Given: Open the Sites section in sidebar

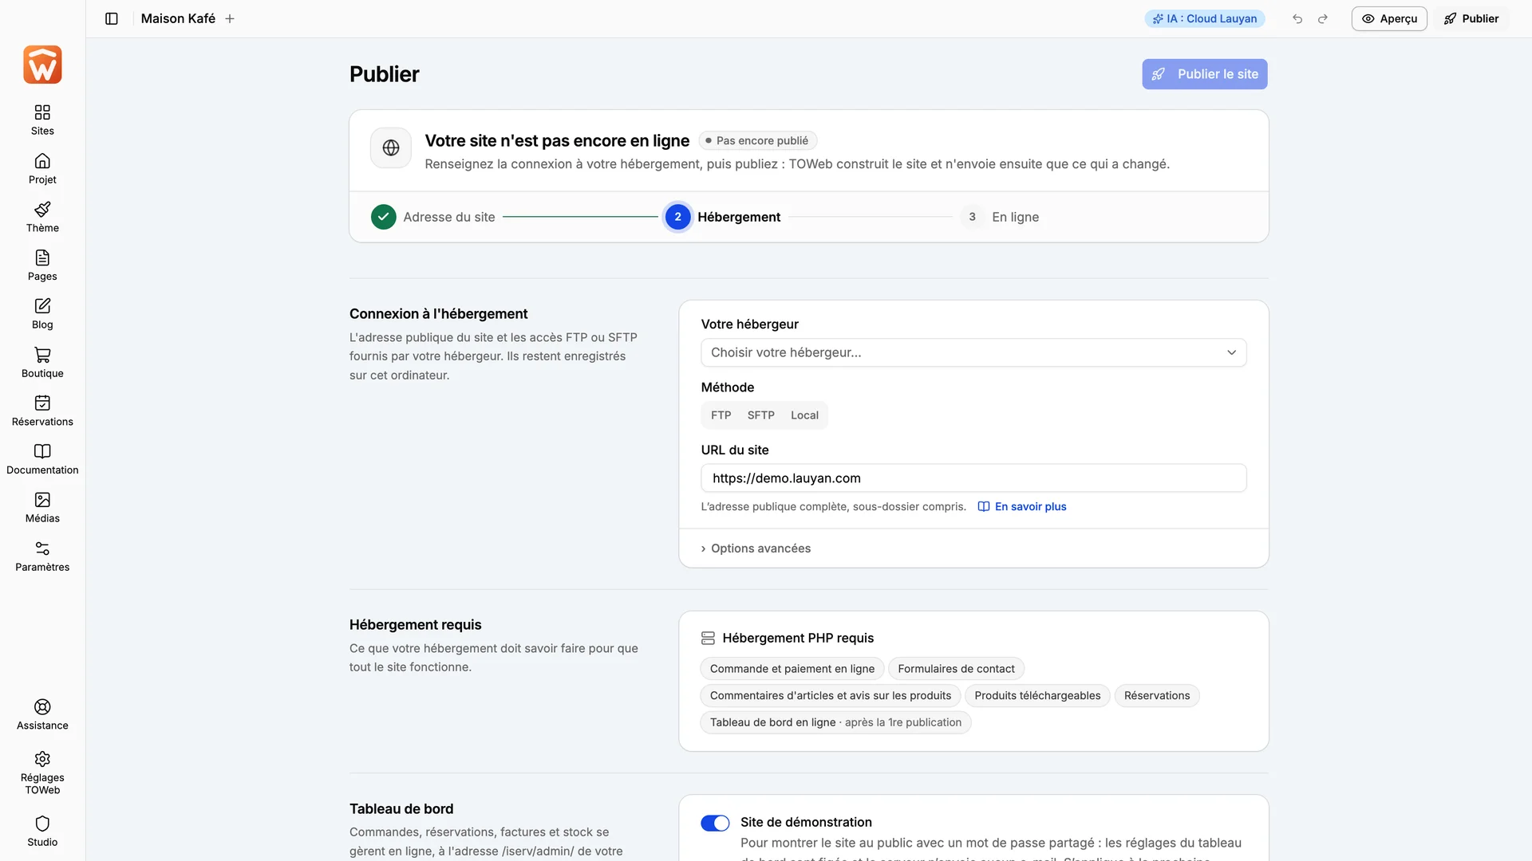Looking at the screenshot, I should (x=42, y=120).
